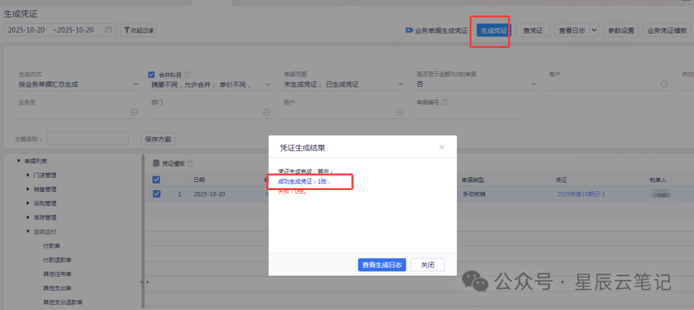Click the 保存方案 button
Image resolution: width=694 pixels, height=310 pixels.
(x=158, y=139)
